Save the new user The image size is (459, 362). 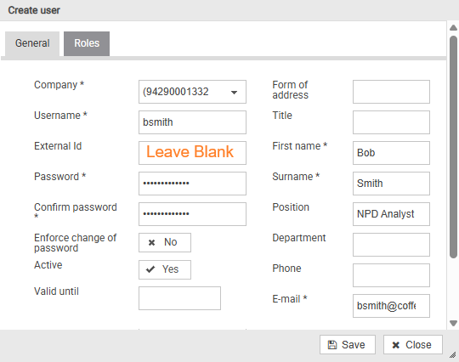click(x=347, y=345)
